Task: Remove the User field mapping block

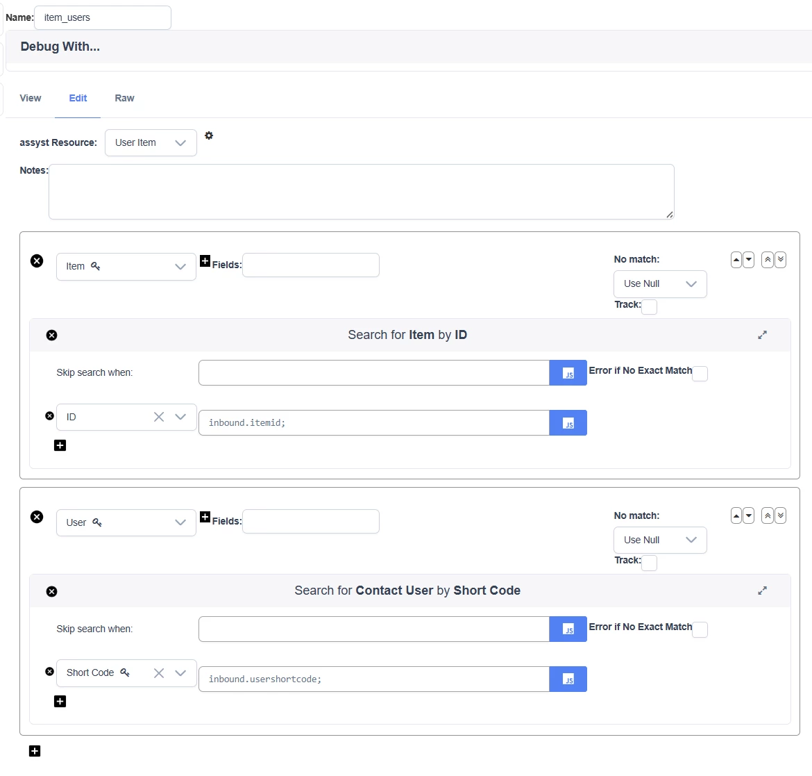Action: (x=37, y=517)
